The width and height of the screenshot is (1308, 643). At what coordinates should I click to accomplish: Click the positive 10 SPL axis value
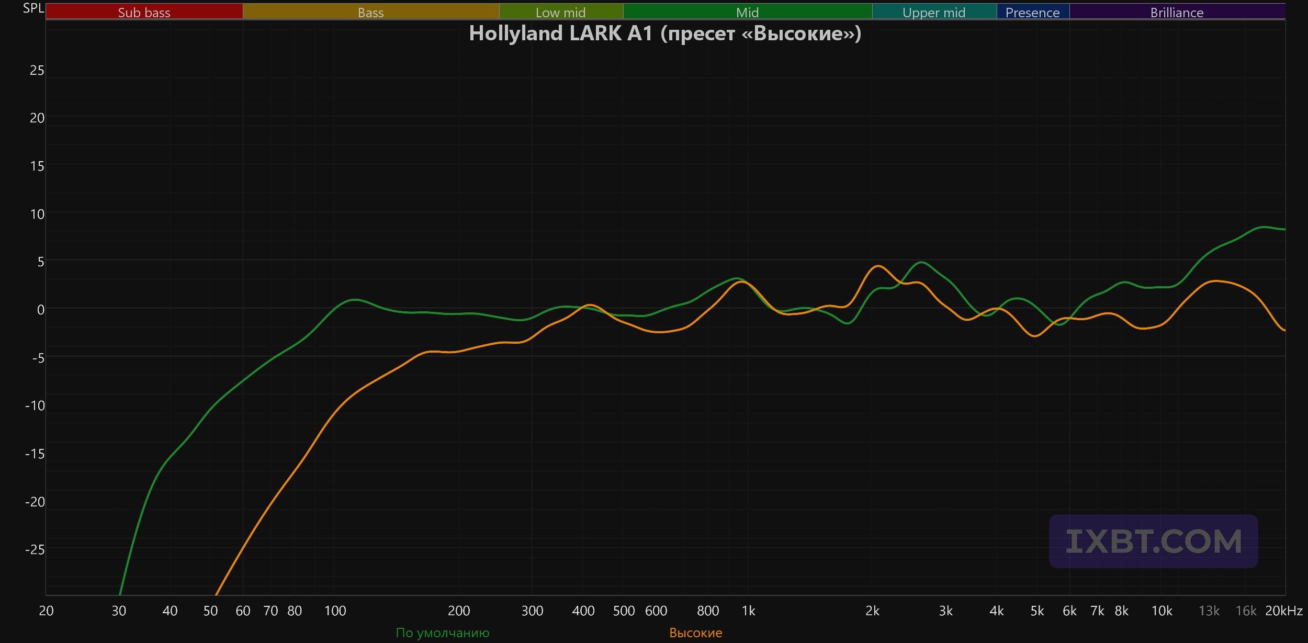(x=37, y=214)
